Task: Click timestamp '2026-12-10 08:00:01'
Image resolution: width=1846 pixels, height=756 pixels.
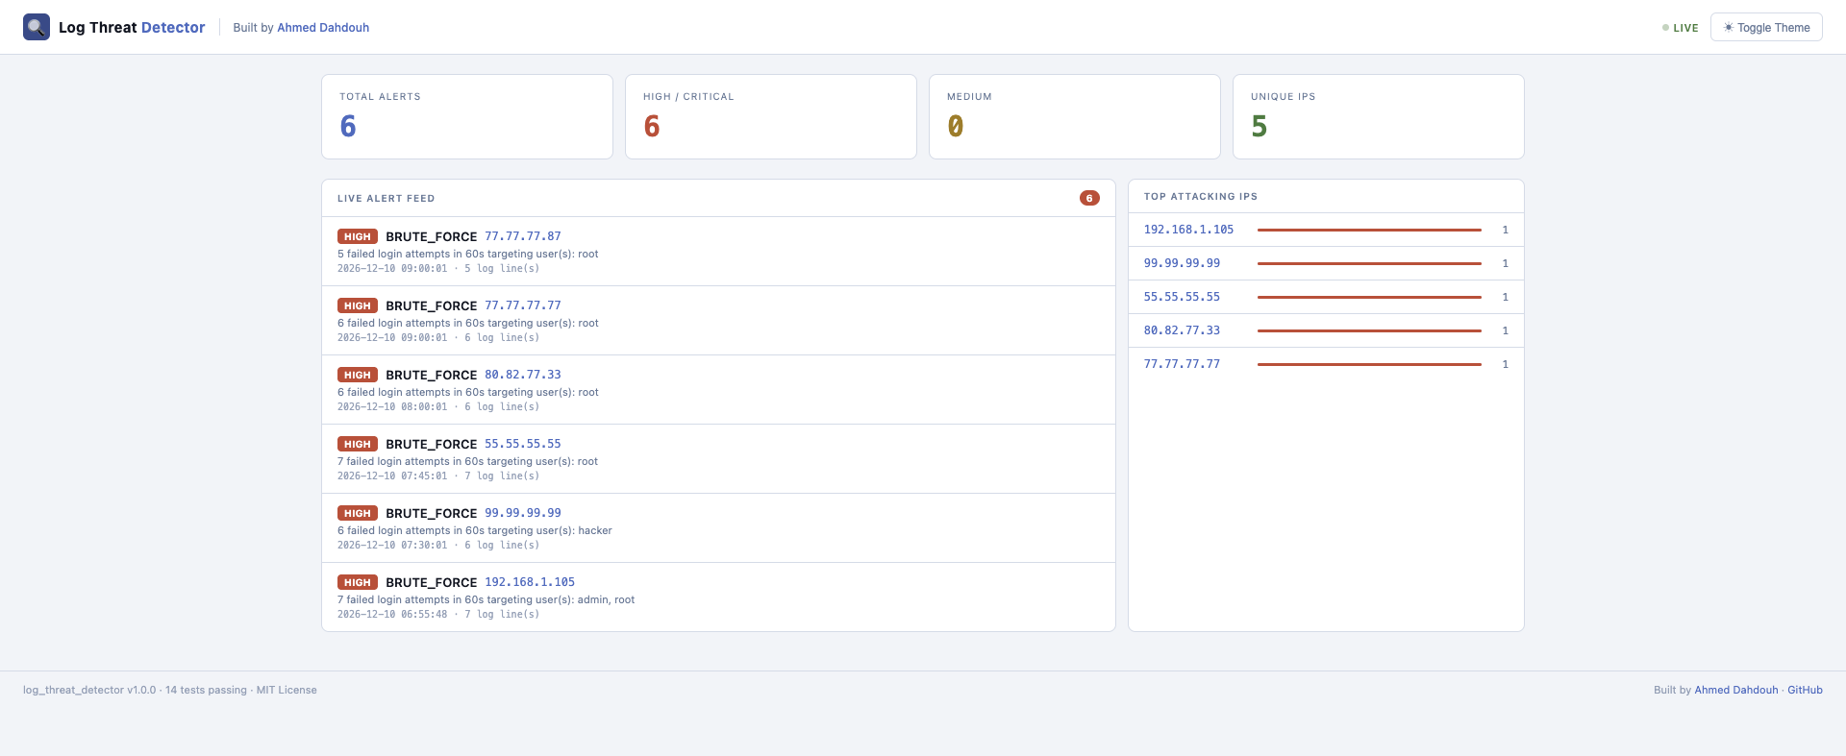Action: pos(392,407)
